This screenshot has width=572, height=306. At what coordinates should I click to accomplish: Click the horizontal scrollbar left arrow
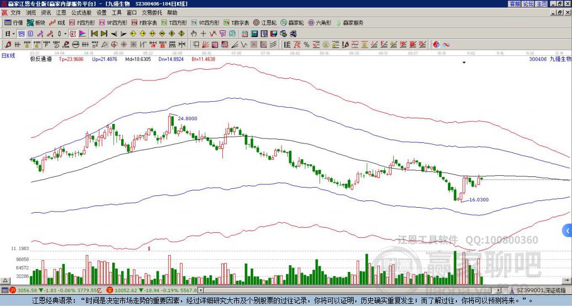(201, 290)
